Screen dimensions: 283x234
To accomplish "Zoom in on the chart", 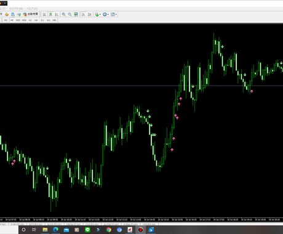I will click(64, 14).
